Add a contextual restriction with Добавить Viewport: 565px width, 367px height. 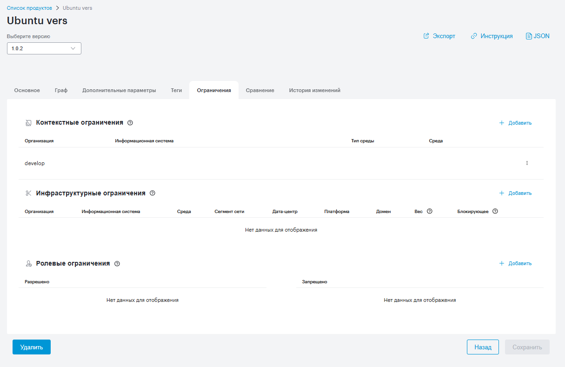[x=515, y=123]
